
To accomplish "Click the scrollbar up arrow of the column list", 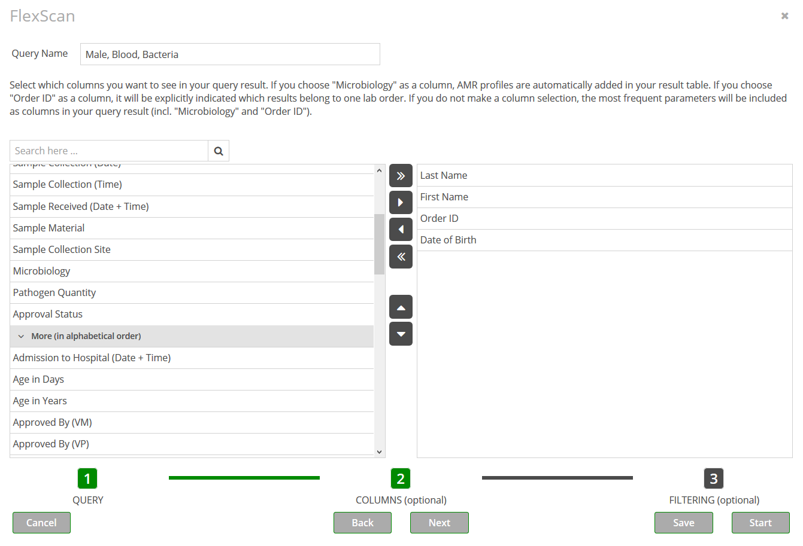I will [x=379, y=170].
